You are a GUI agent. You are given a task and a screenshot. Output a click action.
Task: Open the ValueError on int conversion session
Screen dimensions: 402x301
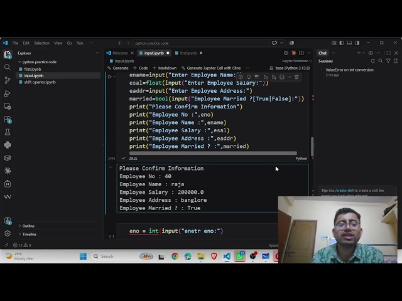pyautogui.click(x=349, y=70)
